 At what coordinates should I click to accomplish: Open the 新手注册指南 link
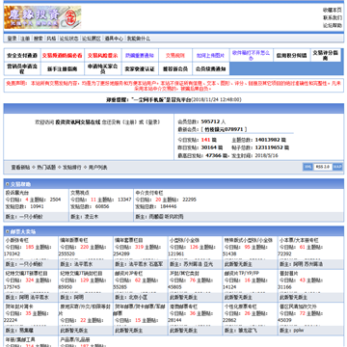(x=63, y=68)
